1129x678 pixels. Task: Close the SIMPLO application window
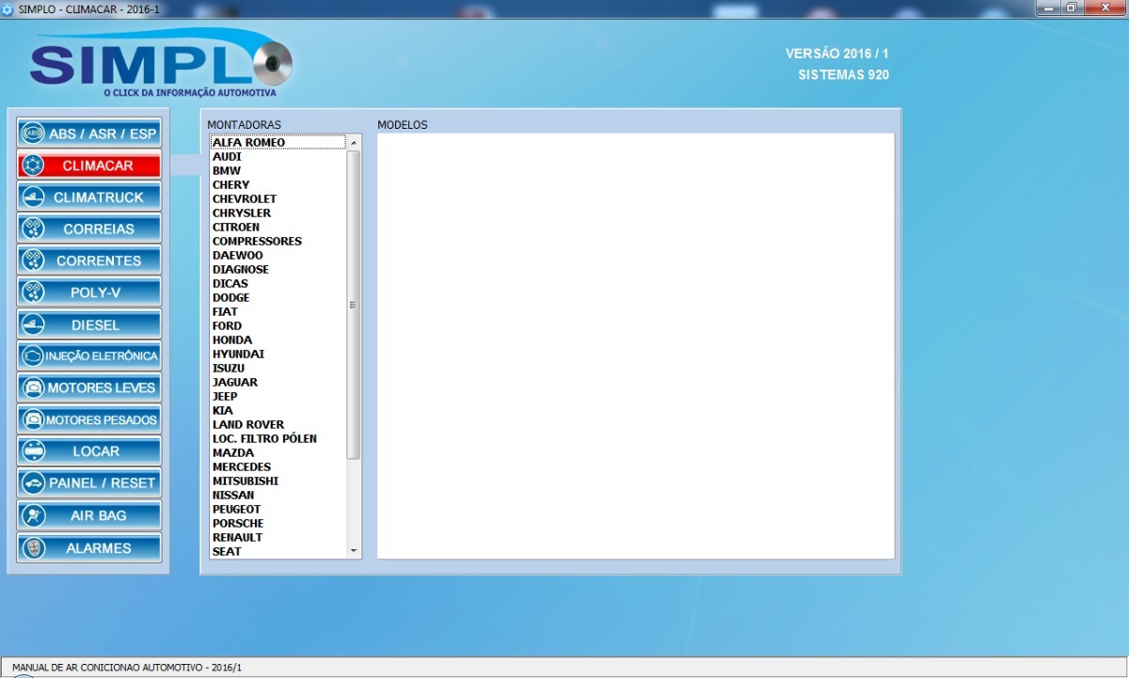pyautogui.click(x=1104, y=8)
